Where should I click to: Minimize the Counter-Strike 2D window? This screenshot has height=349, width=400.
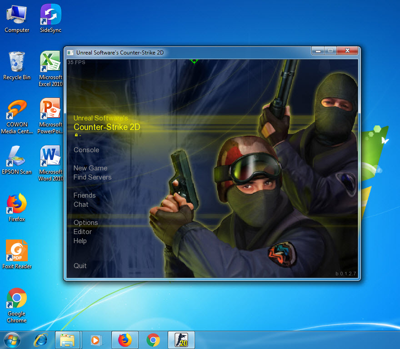point(318,51)
